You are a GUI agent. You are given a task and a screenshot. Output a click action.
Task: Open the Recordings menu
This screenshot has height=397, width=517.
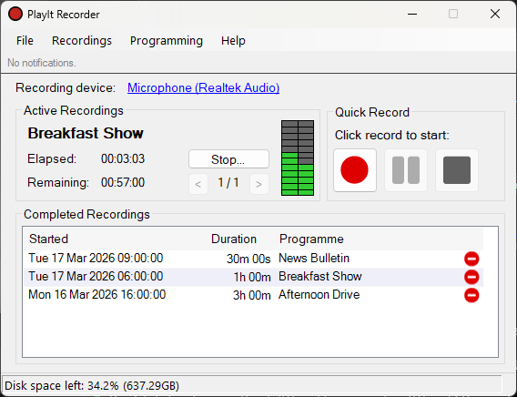[82, 41]
